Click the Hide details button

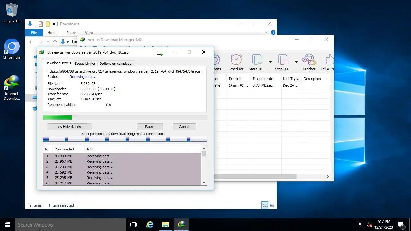[x=69, y=127]
